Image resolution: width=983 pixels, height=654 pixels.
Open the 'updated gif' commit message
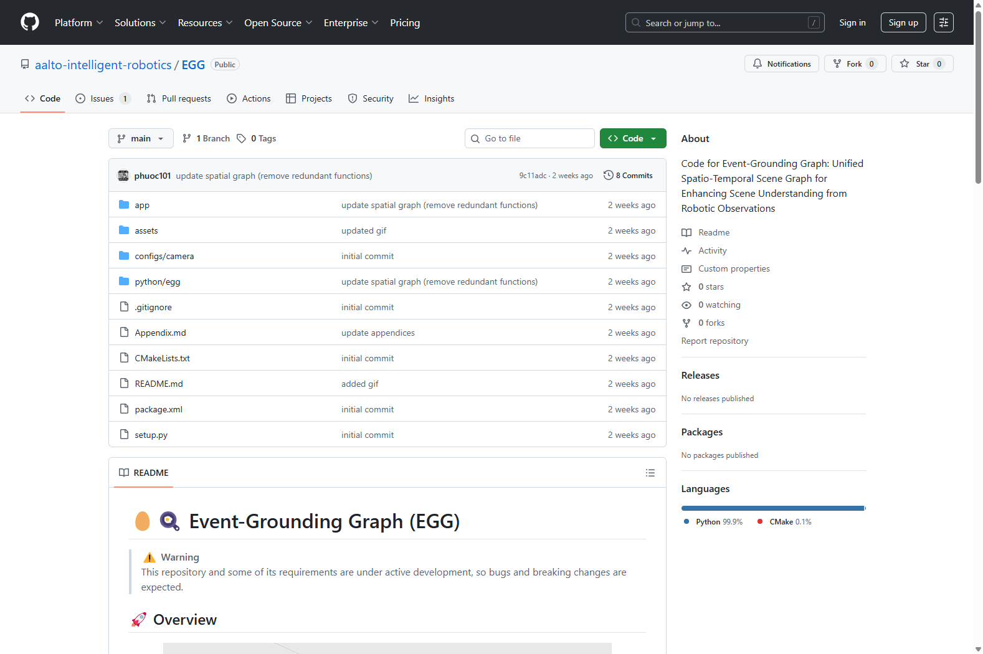[364, 230]
